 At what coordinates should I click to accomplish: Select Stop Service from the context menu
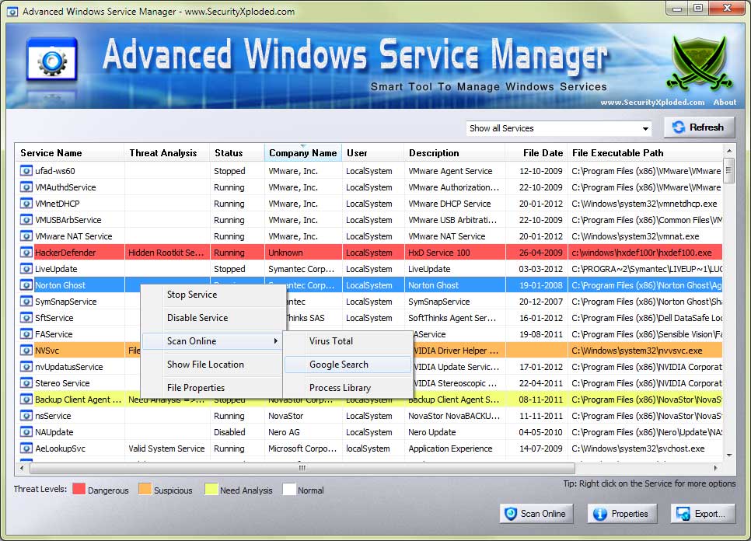[194, 295]
